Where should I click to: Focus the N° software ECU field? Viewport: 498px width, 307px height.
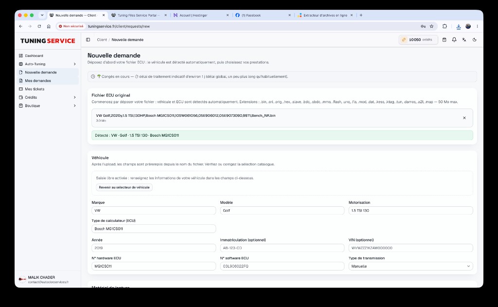pos(282,266)
